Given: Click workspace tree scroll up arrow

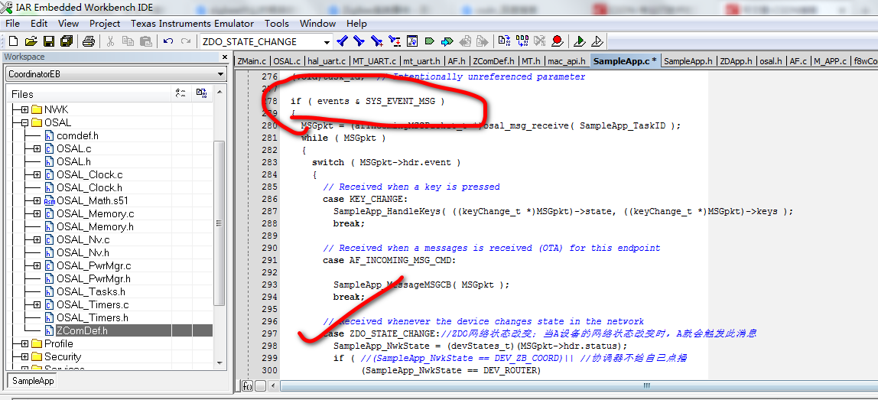Looking at the screenshot, I should (x=219, y=93).
